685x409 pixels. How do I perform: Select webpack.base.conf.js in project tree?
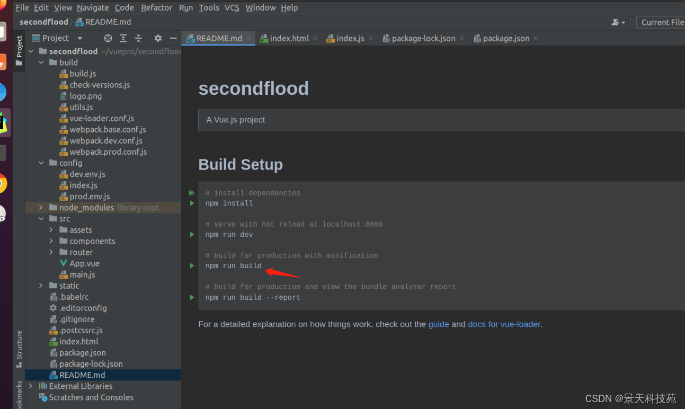108,129
